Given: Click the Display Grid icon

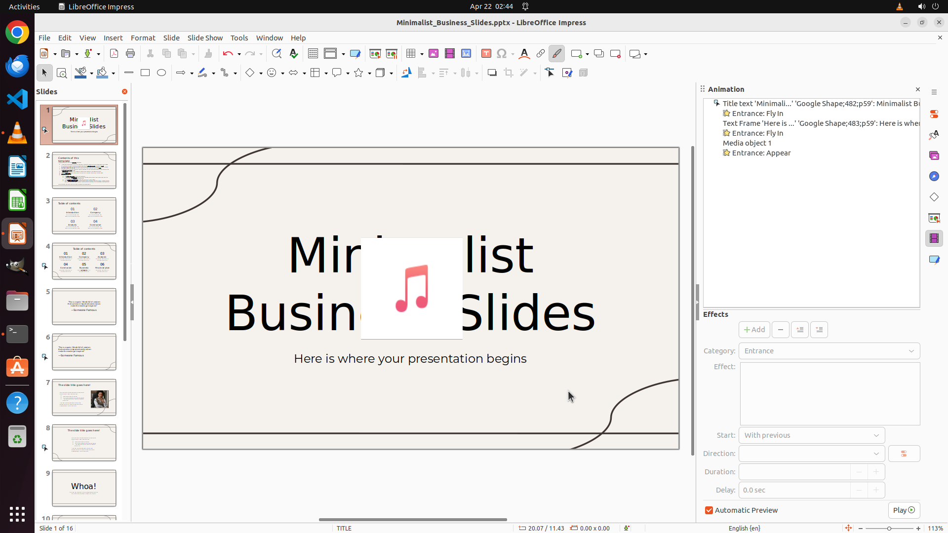Looking at the screenshot, I should click(313, 54).
